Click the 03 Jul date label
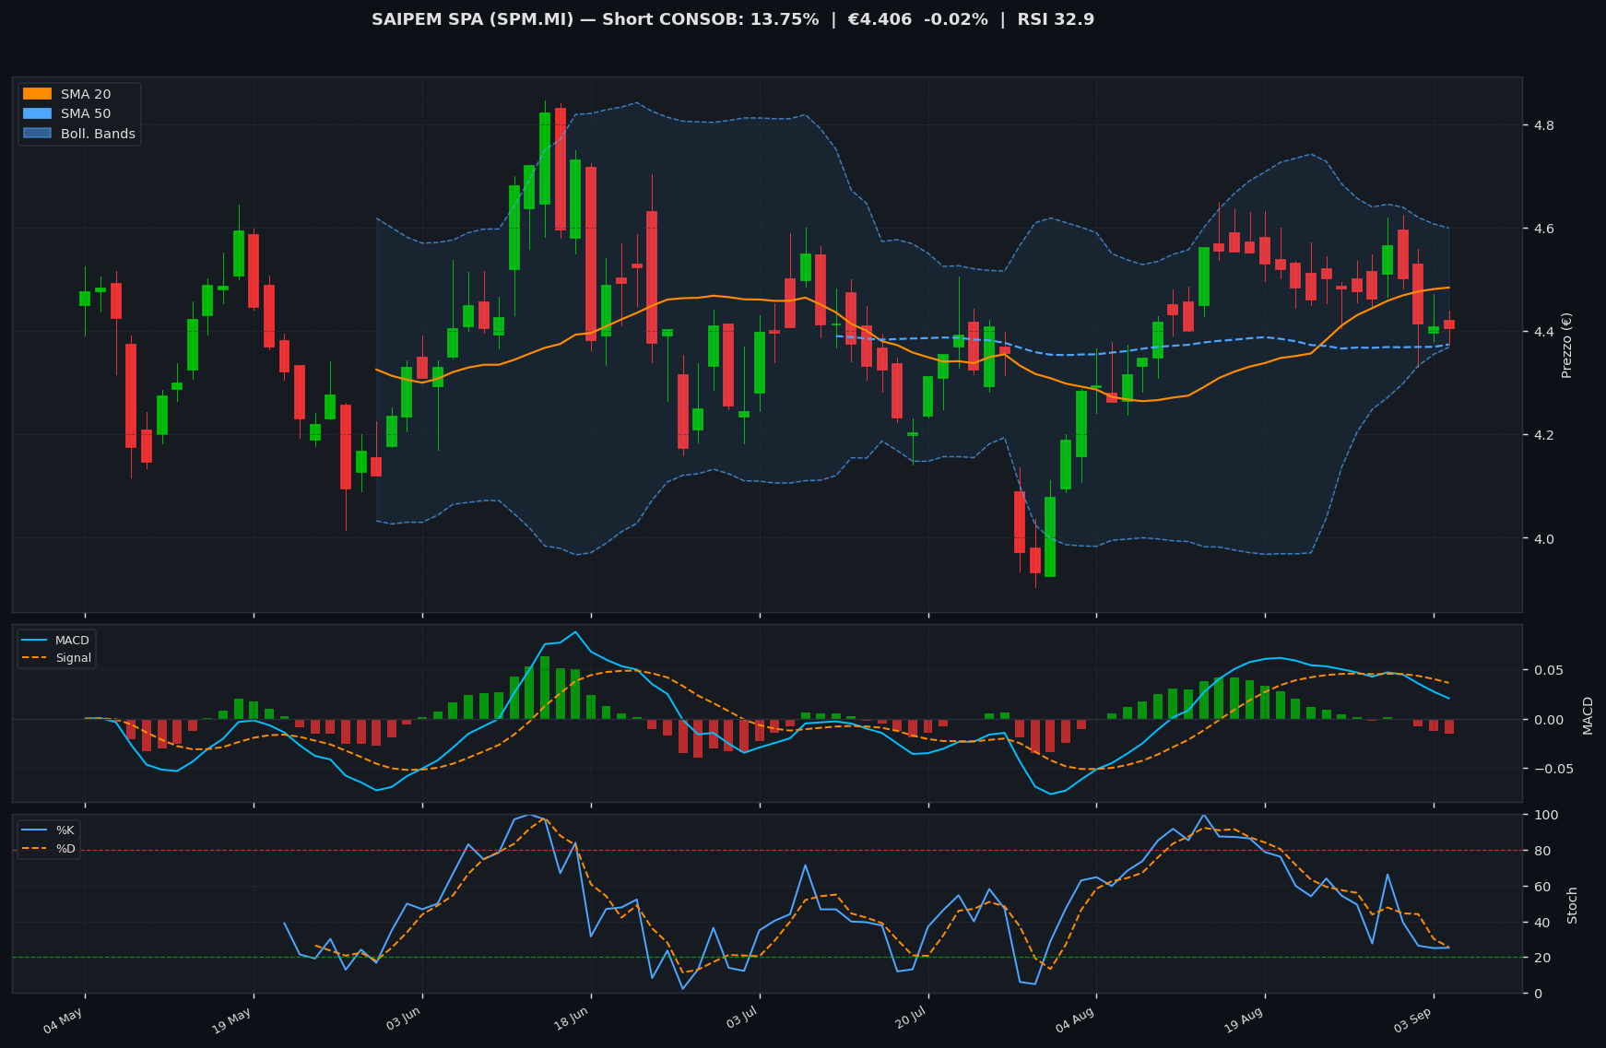Viewport: 1606px width, 1048px height. pyautogui.click(x=741, y=1019)
